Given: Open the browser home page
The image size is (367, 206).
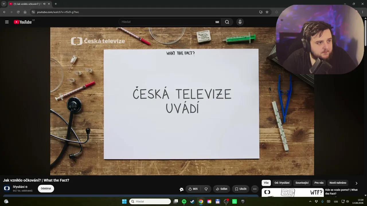Looking at the screenshot, I should click(x=25, y=12).
